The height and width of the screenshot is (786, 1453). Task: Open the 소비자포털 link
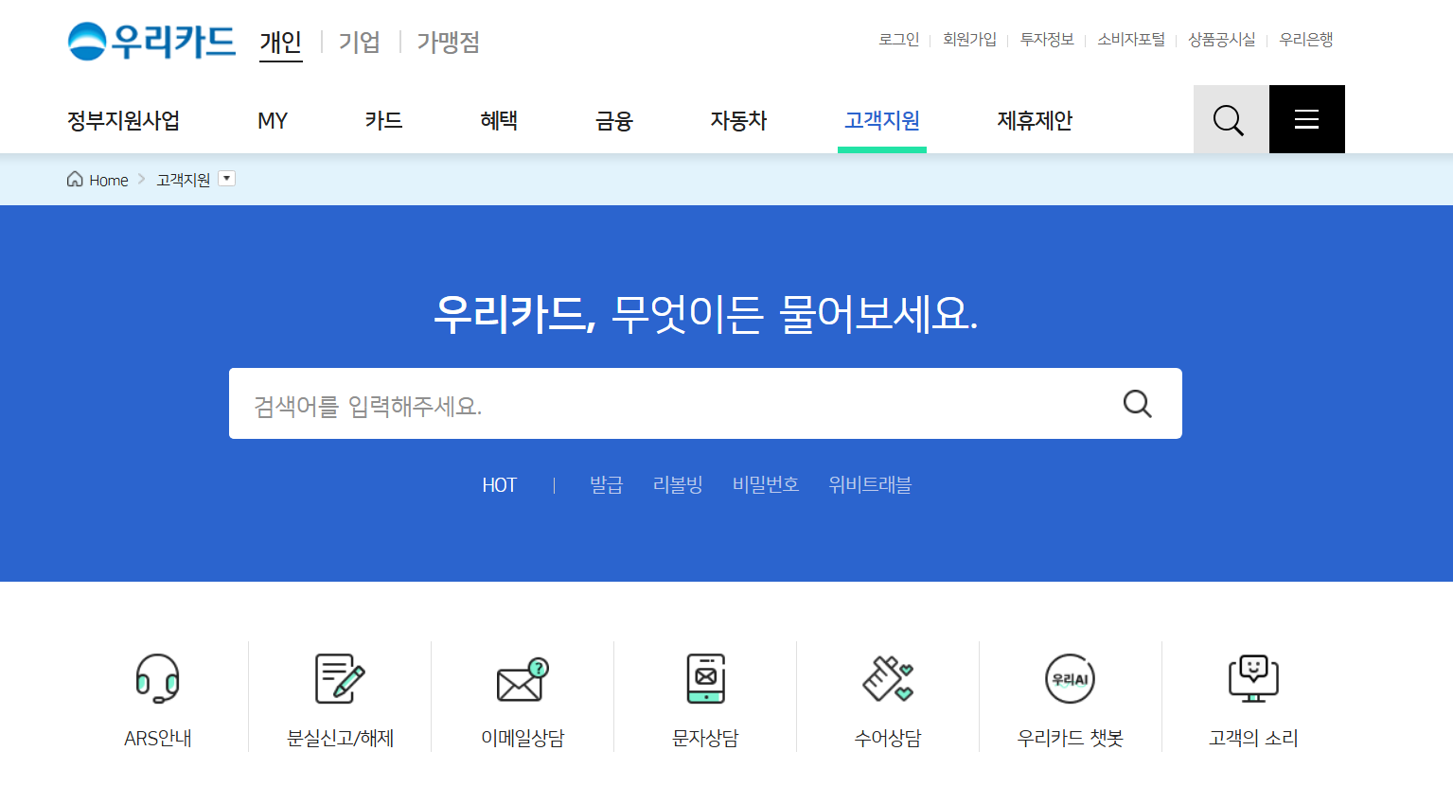coord(1131,39)
